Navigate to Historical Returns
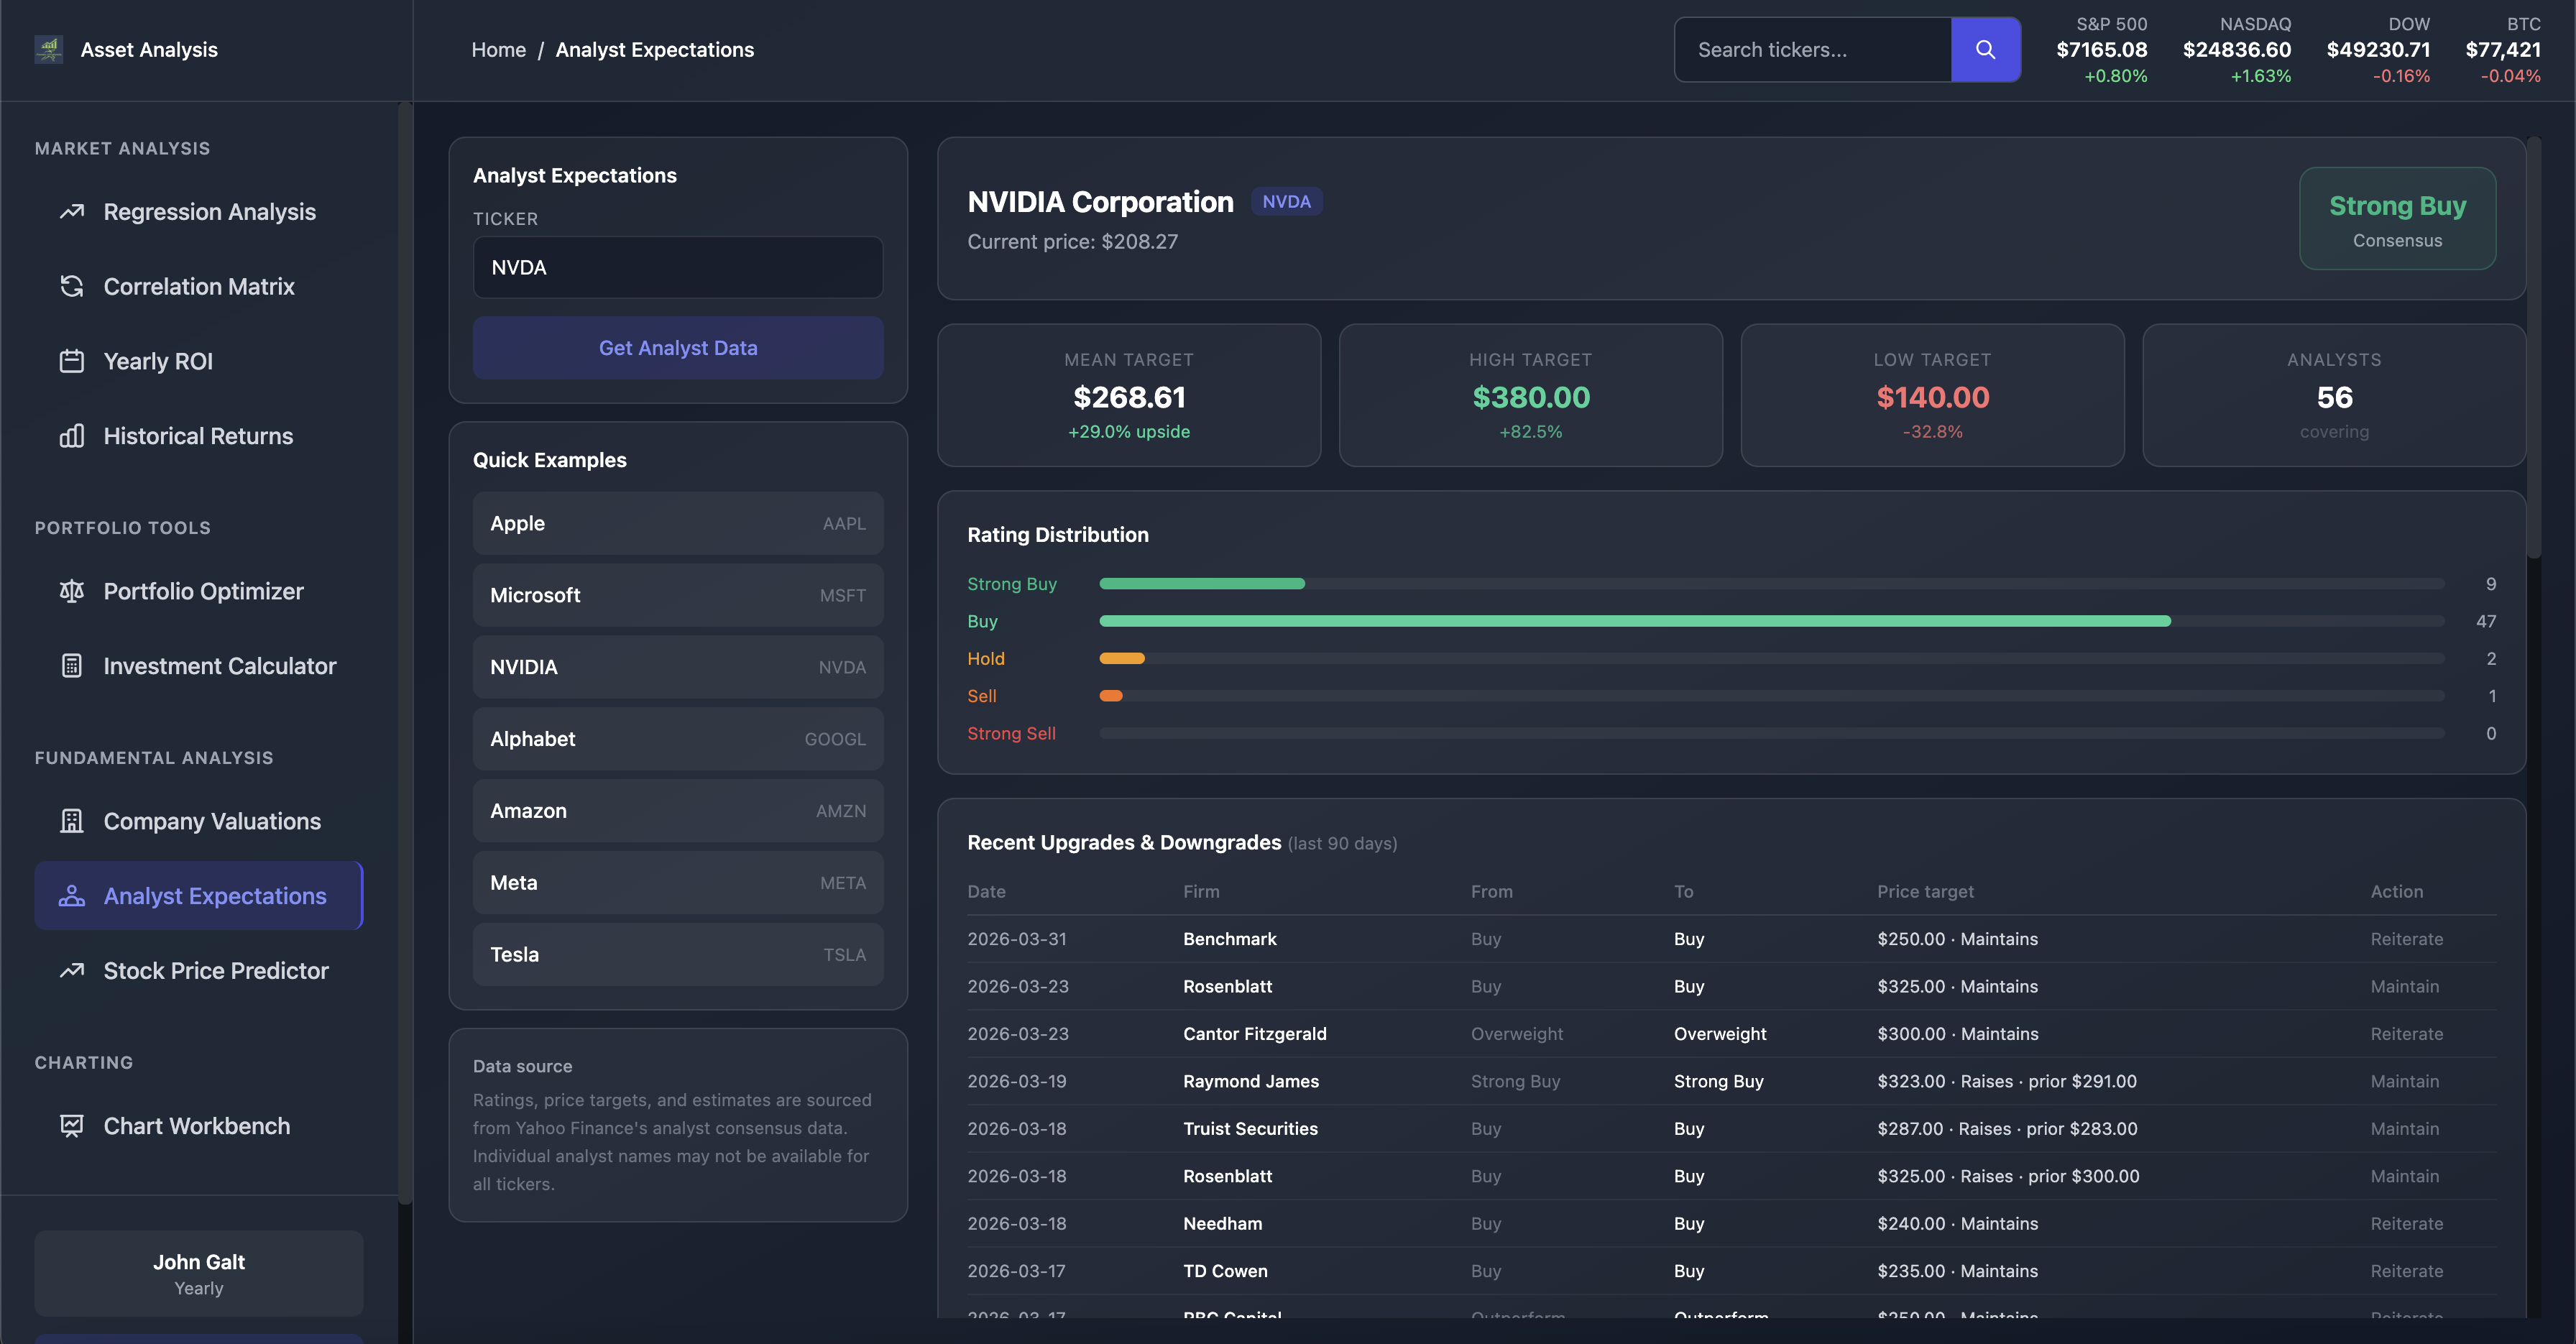The image size is (2576, 1344). click(x=199, y=436)
